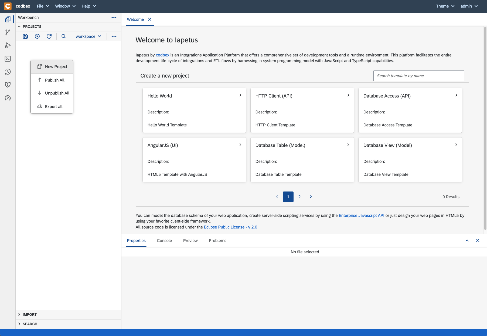Open the Database Table (Model) template chevron
This screenshot has height=336, width=487.
[348, 145]
